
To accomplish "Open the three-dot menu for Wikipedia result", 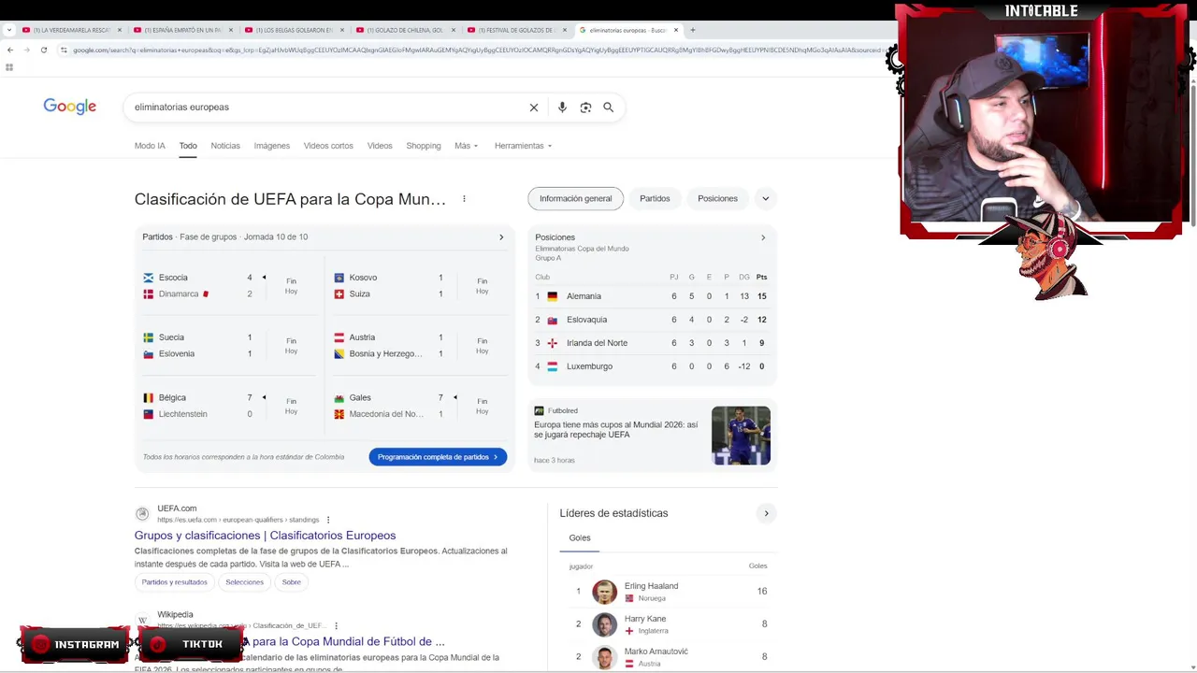I will point(336,626).
